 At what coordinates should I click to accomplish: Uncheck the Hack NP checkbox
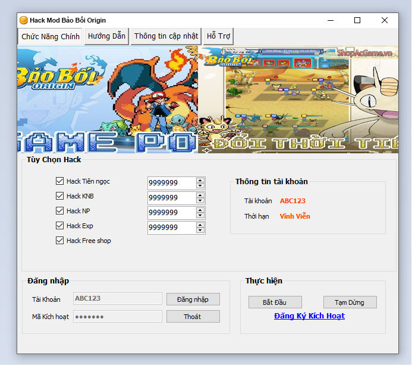point(59,210)
